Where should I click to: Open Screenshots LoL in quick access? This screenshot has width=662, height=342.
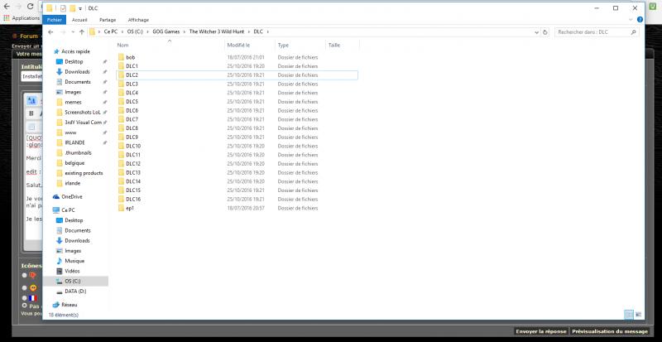82,112
